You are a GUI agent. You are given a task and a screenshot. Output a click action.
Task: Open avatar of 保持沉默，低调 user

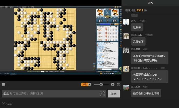click(126, 69)
